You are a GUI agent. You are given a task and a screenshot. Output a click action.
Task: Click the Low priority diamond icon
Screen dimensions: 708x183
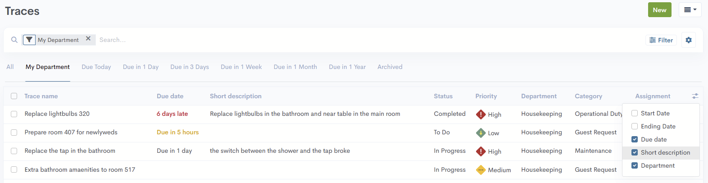point(481,133)
